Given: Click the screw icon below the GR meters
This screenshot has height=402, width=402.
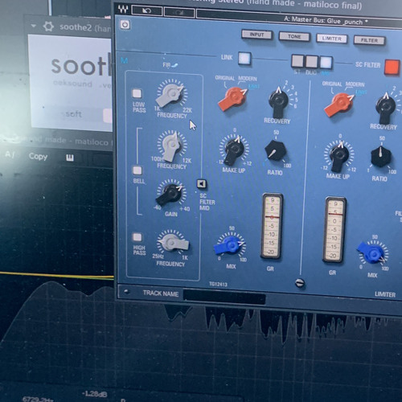Looking at the screenshot, I should click(x=300, y=283).
